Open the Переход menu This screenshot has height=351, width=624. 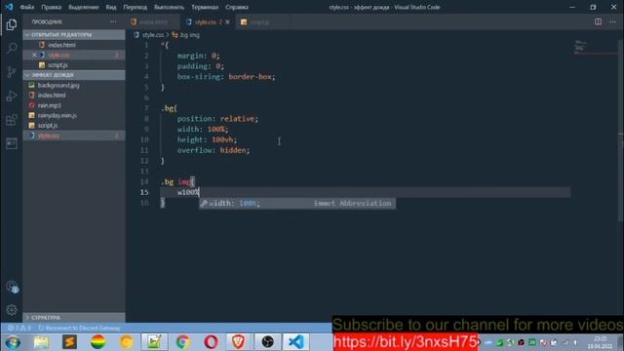135,7
